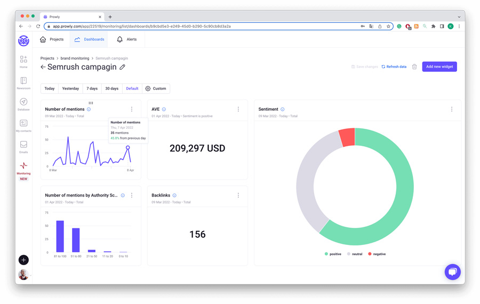The image size is (480, 304).
Task: Edit dashboard name with pencil icon
Action: tap(123, 67)
